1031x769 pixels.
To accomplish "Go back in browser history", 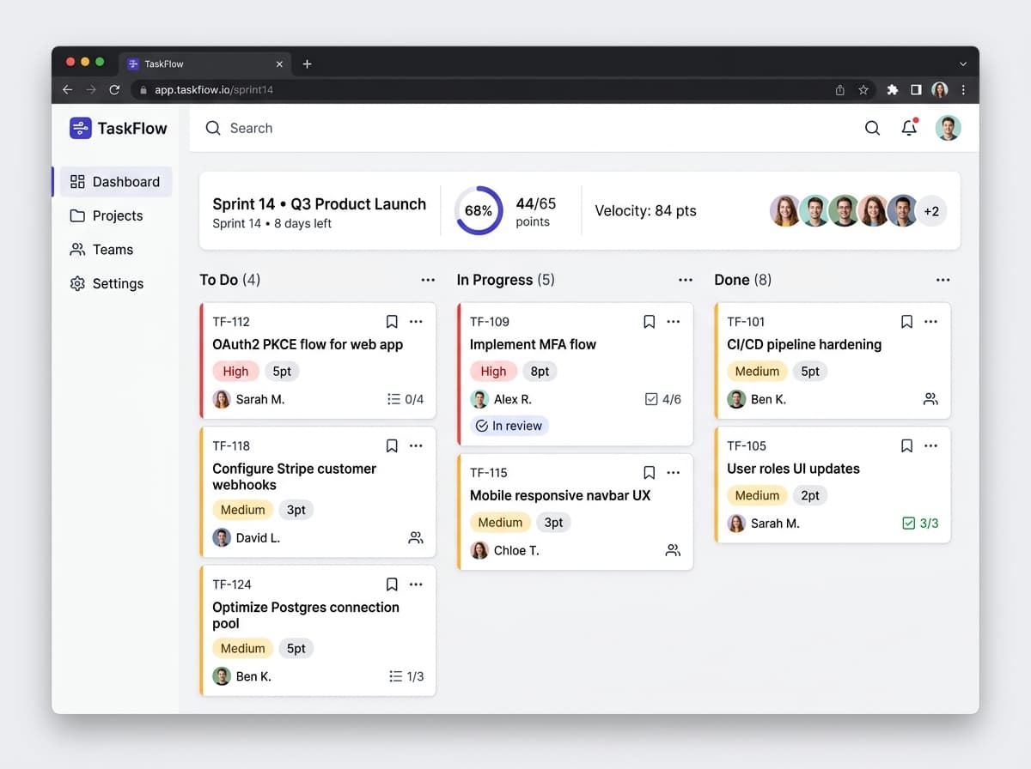I will [68, 89].
